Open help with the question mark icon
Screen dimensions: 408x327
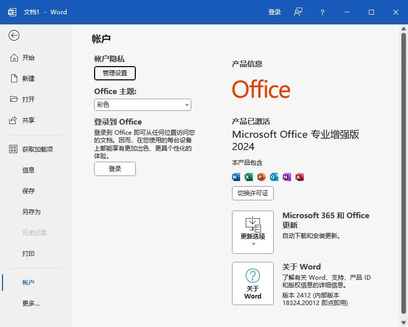(x=323, y=12)
